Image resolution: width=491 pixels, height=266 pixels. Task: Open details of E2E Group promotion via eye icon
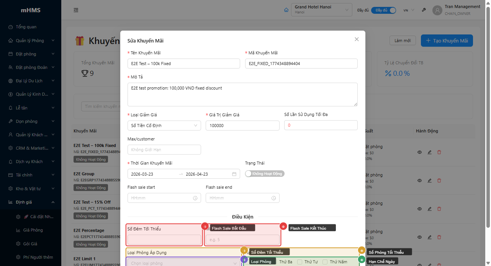[419, 180]
